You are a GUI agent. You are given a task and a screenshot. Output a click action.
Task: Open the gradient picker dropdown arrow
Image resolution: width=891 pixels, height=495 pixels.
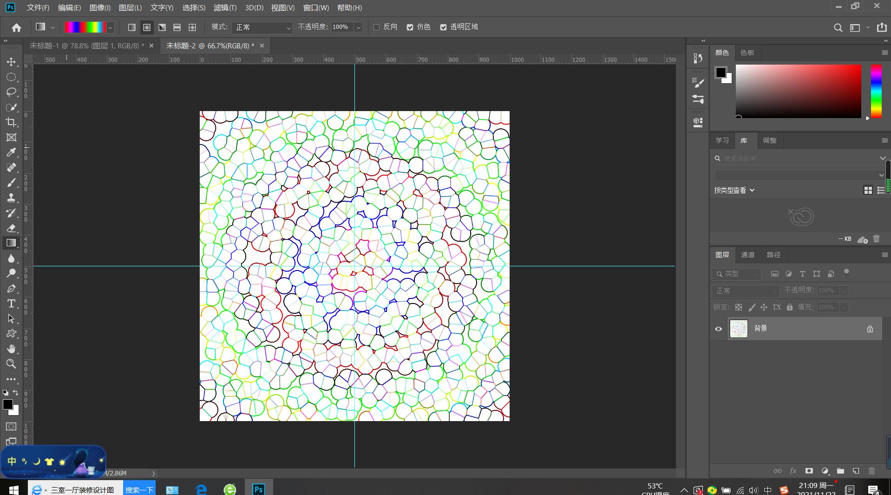coord(111,27)
